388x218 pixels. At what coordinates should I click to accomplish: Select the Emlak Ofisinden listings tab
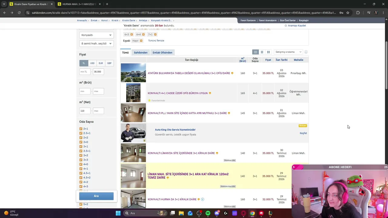click(x=162, y=53)
